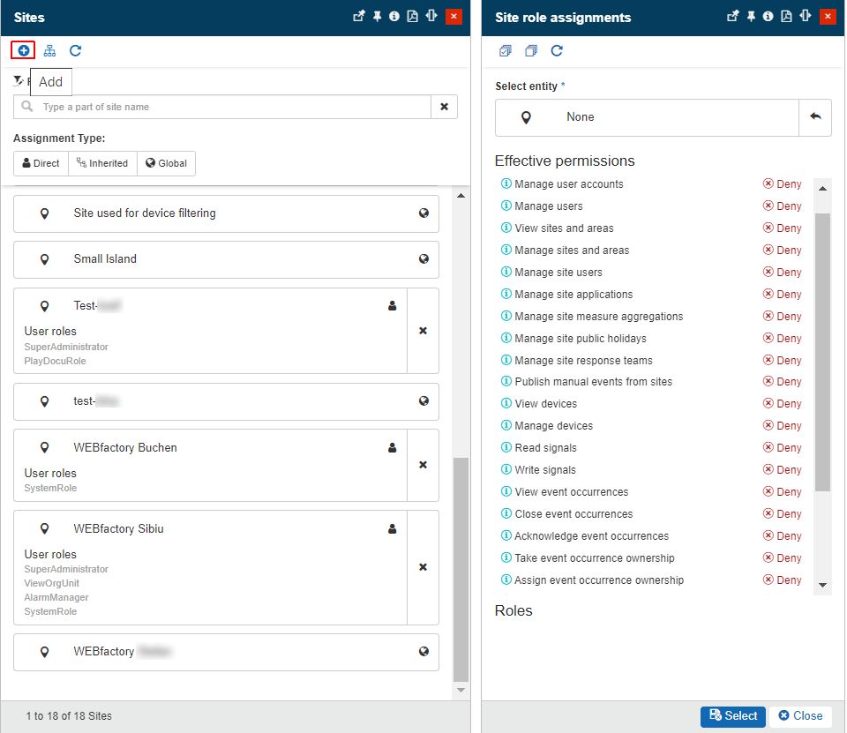Remove the role assignment from WEBfactory Sibiu

(423, 567)
